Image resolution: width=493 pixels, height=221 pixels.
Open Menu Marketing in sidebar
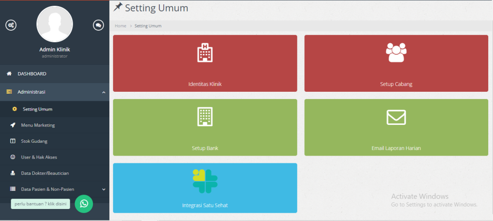pos(38,125)
